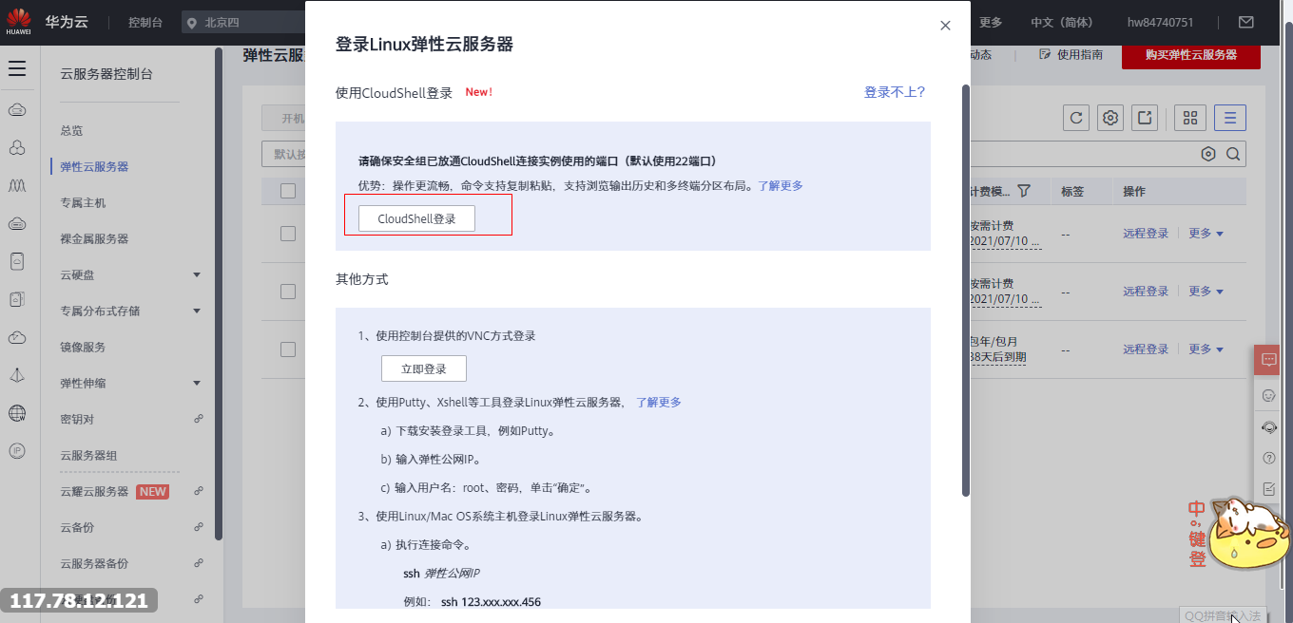Screen dimensions: 1293x623
Task: Click the dialog vertical scrollbar
Action: coord(966,291)
